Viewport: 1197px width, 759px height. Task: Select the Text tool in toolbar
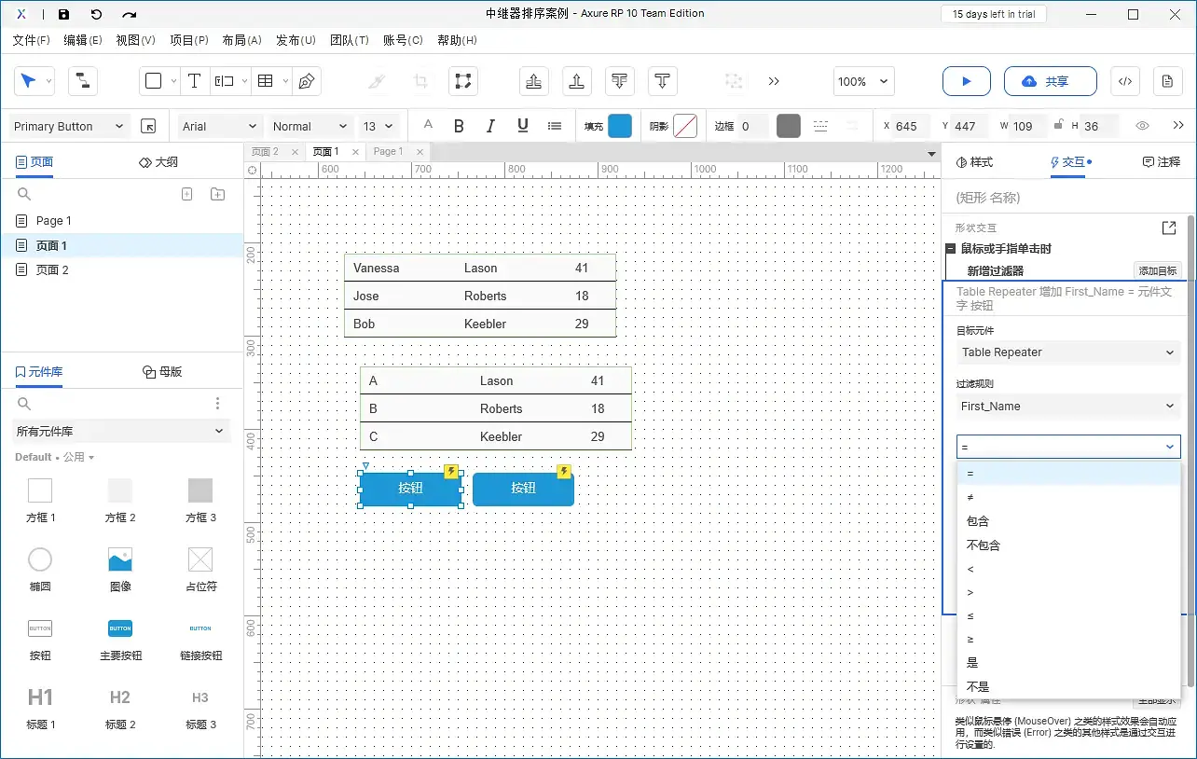coord(194,81)
